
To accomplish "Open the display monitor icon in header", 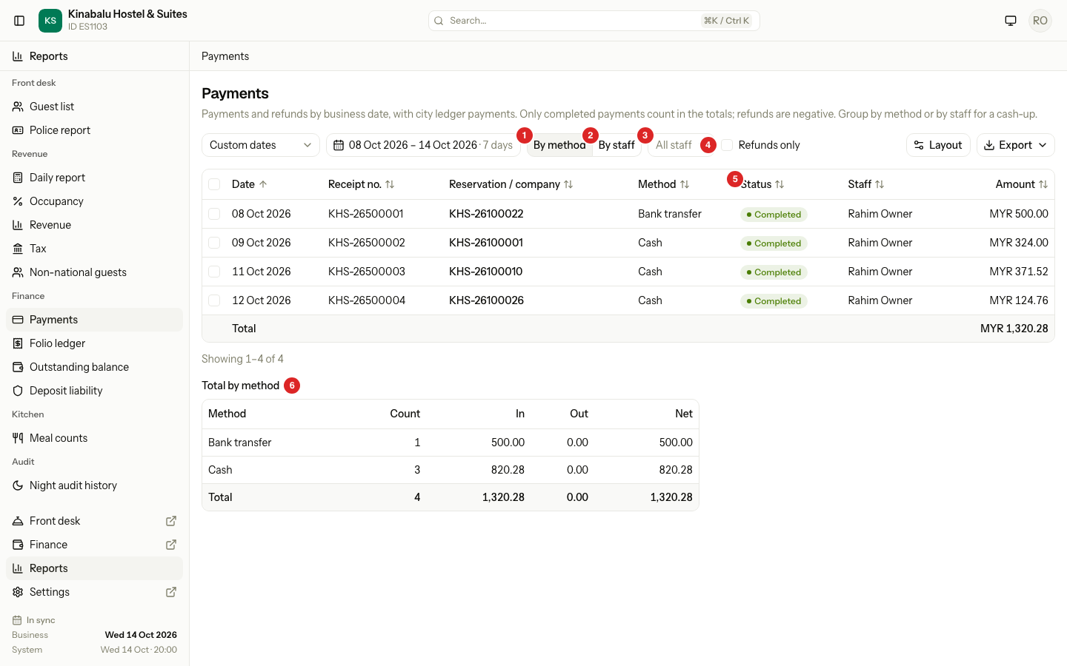I will point(1011,21).
